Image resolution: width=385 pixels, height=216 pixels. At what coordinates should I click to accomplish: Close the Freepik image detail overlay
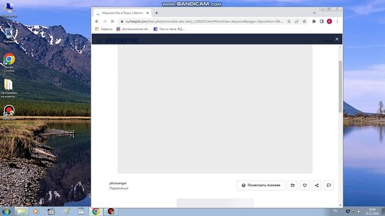pyautogui.click(x=337, y=39)
